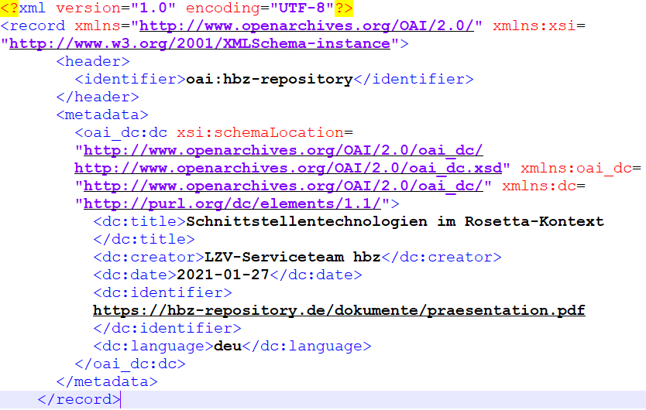Click the closing oai_dc:dc tag
646x410 pixels.
(130, 364)
